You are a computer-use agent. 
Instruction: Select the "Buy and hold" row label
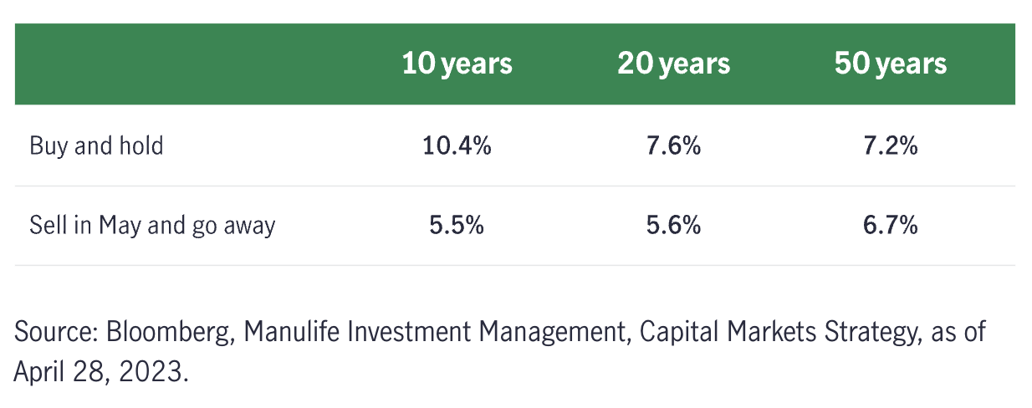tap(96, 146)
